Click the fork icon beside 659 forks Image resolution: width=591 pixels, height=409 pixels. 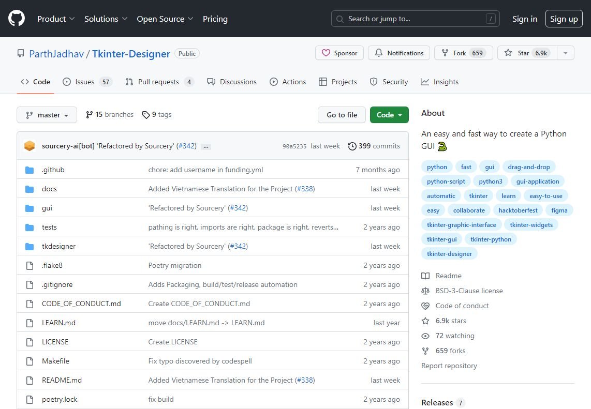coord(425,351)
